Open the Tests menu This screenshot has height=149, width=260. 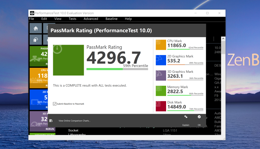72,19
